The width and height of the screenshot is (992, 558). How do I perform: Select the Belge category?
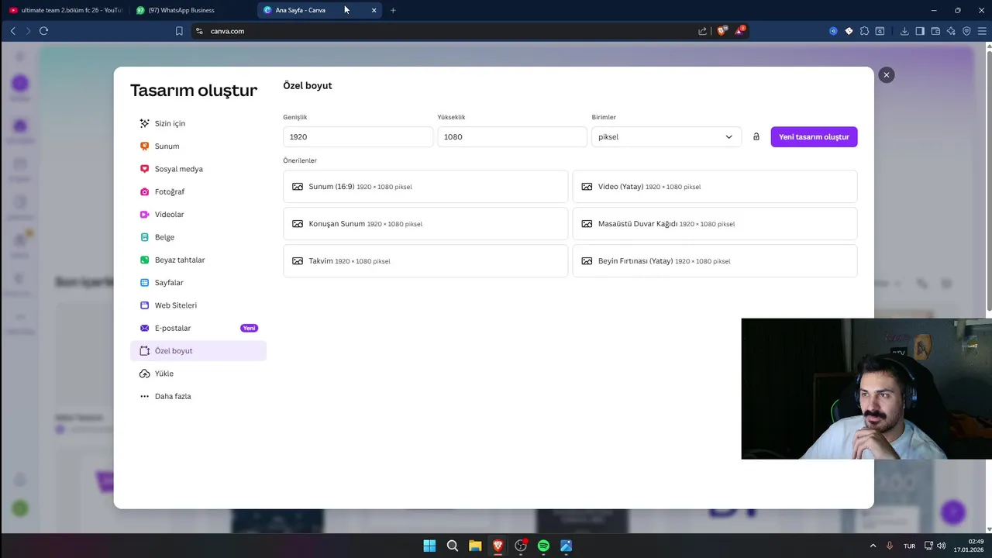click(x=198, y=237)
